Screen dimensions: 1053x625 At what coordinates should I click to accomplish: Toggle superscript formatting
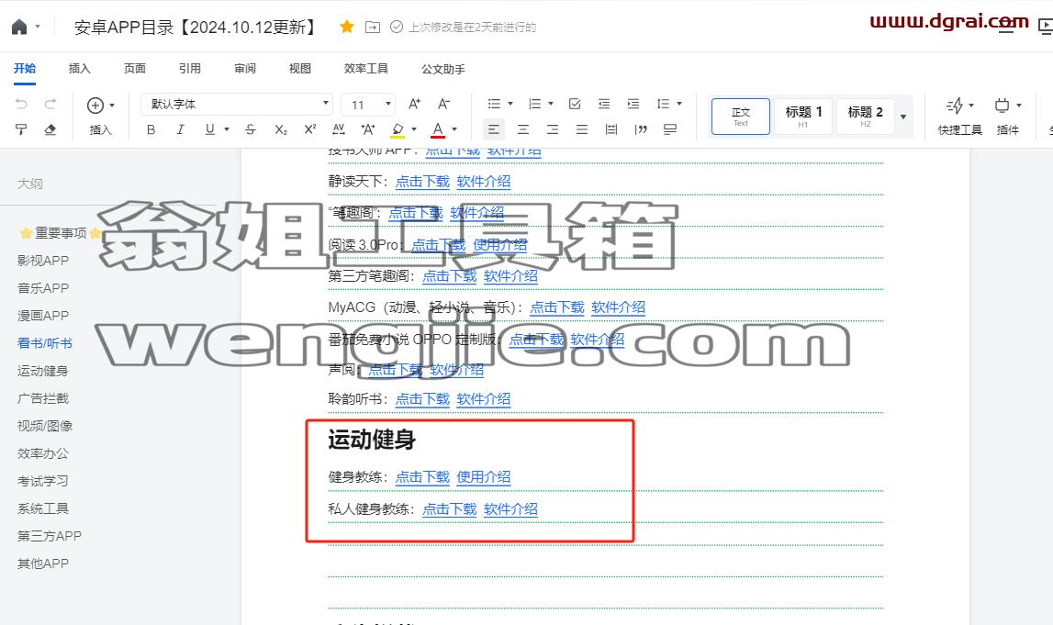point(310,129)
